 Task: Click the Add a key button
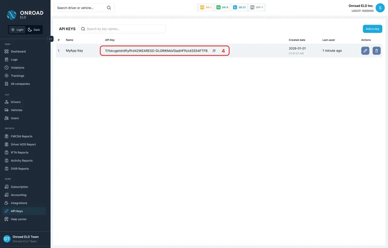(x=372, y=29)
